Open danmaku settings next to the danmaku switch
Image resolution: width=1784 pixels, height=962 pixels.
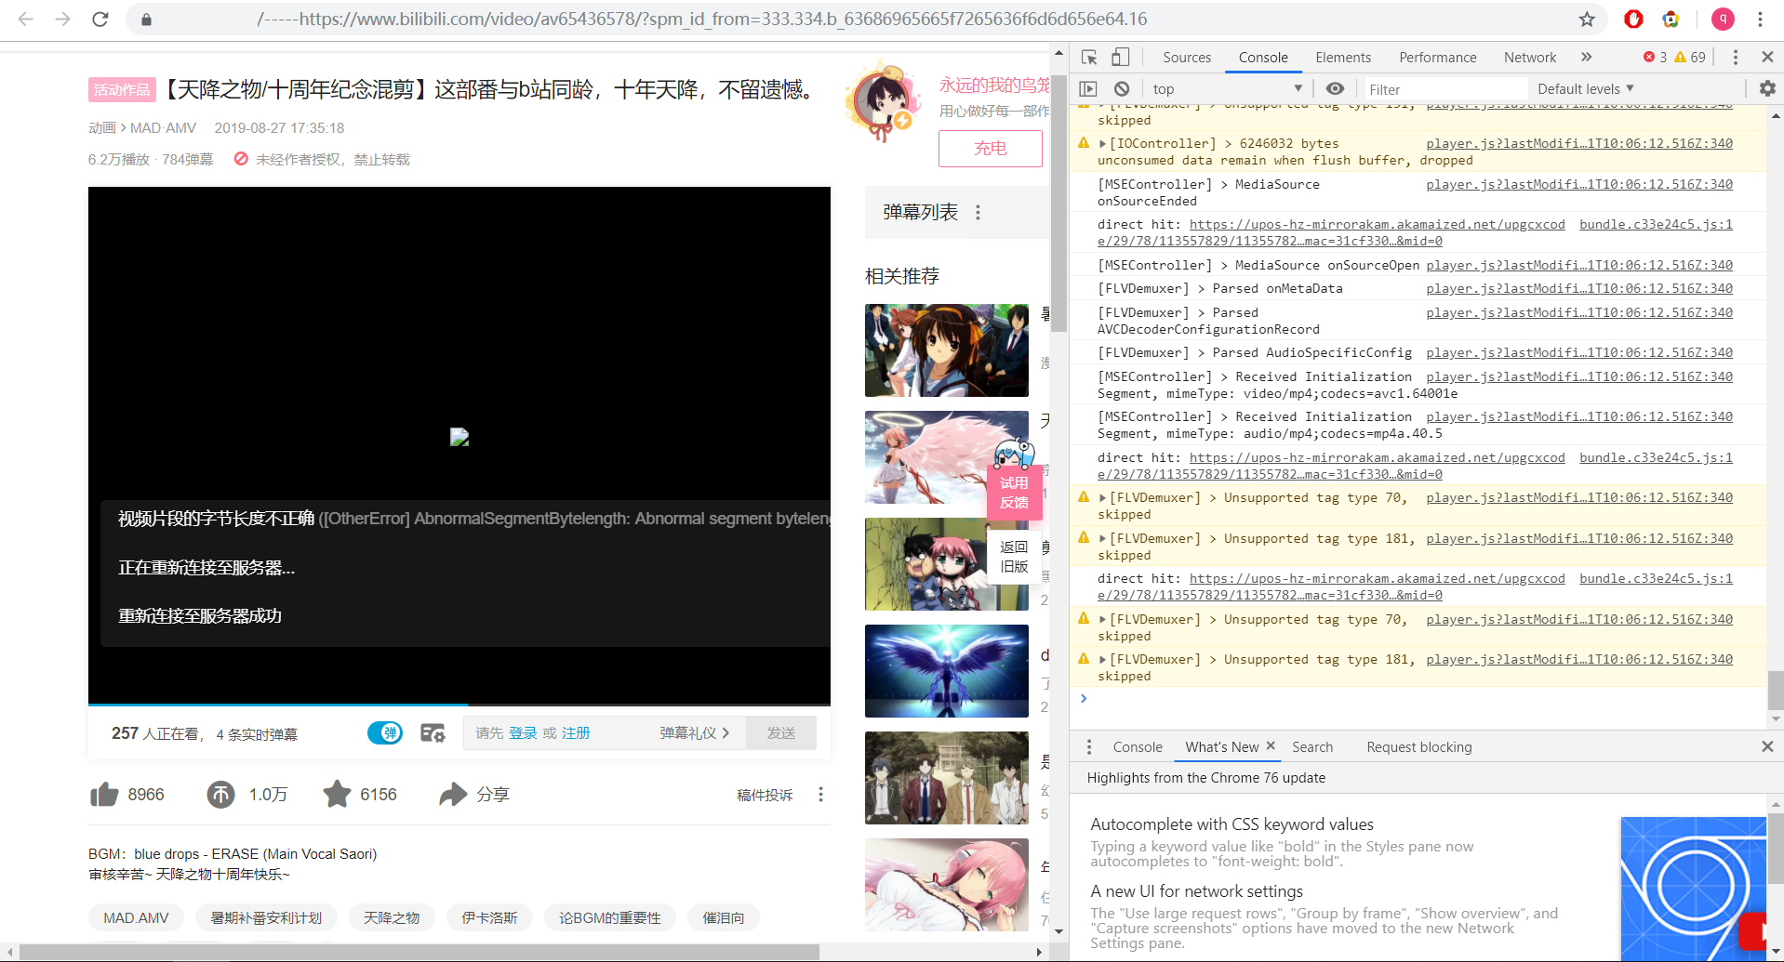pyautogui.click(x=432, y=732)
